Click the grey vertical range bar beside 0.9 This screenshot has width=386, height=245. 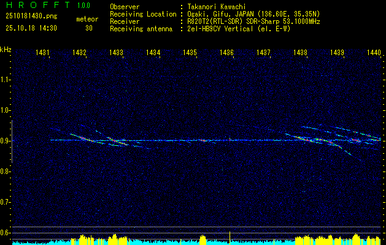pyautogui.click(x=12, y=141)
